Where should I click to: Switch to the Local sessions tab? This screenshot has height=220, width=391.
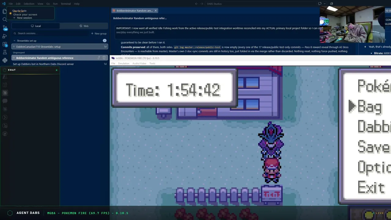[36, 26]
